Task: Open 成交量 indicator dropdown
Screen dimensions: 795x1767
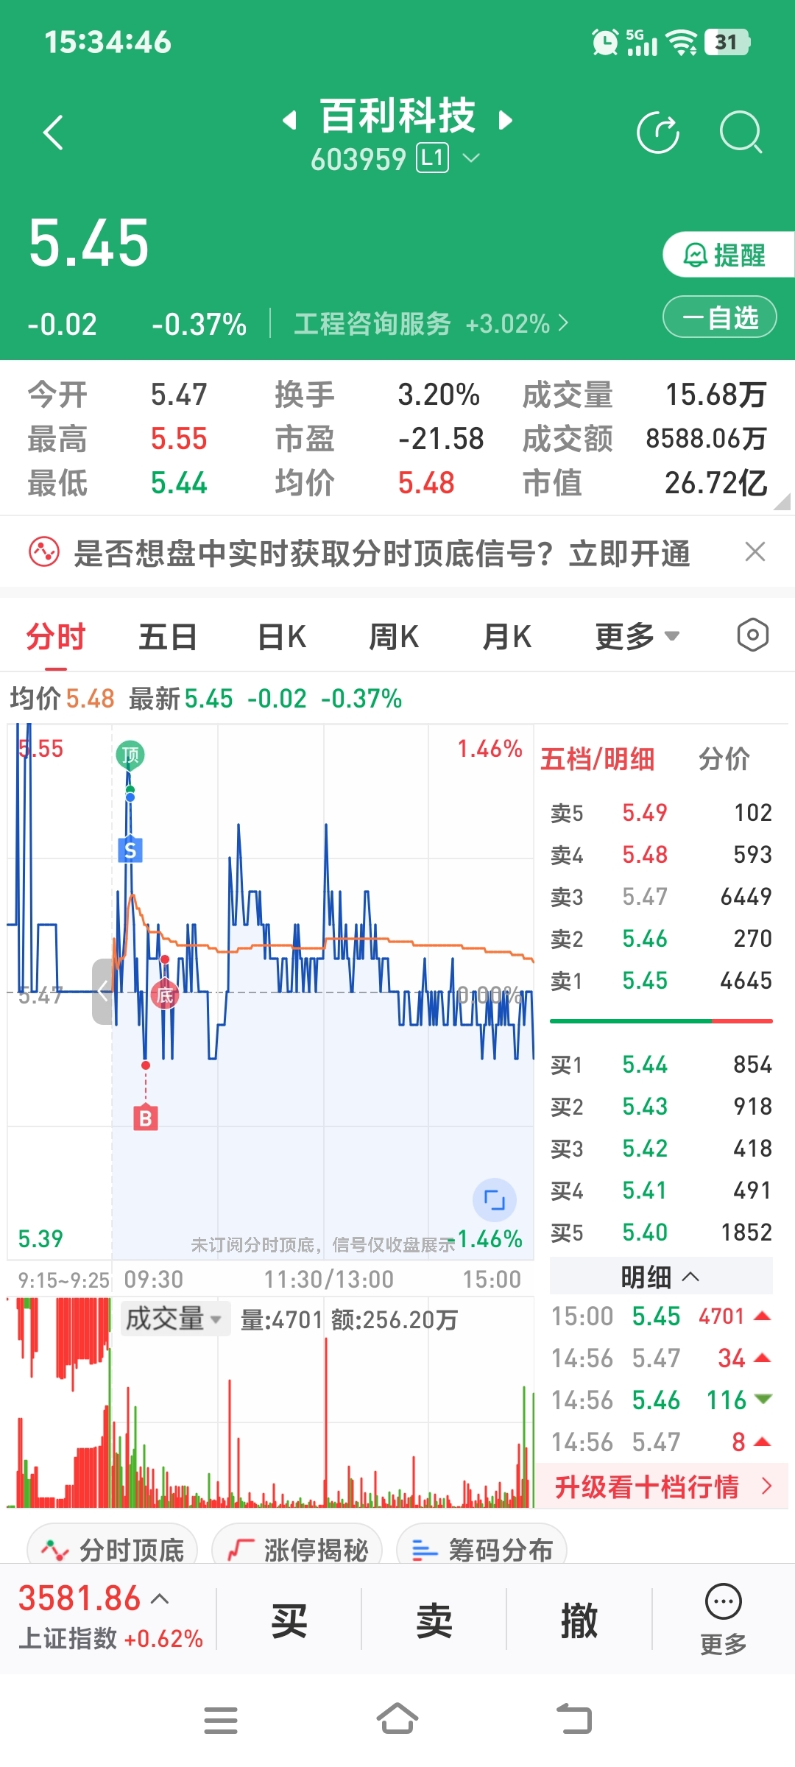Action: (174, 1319)
